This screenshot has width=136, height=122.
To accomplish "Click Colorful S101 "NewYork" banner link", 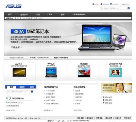I will 39,58.
